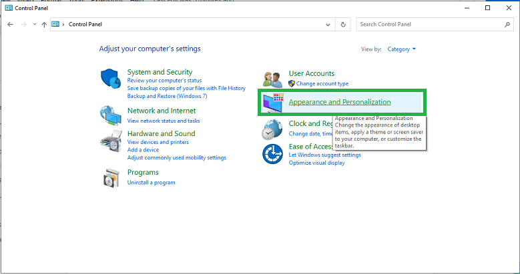Screen dimensions: 520x274
Task: Click Uninstall a program link
Action: 152,182
